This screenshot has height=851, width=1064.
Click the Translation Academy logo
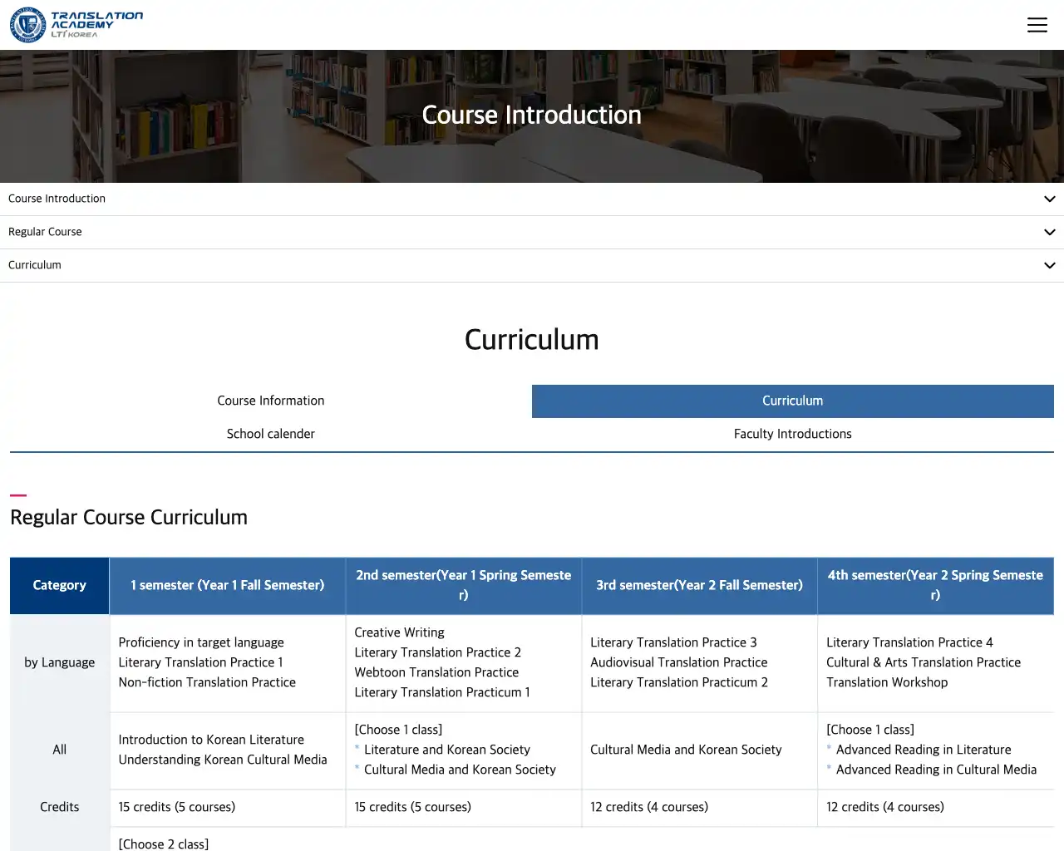(x=76, y=25)
